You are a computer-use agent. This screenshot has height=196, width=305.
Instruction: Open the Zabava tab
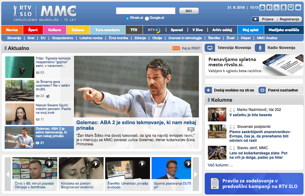tap(78, 30)
